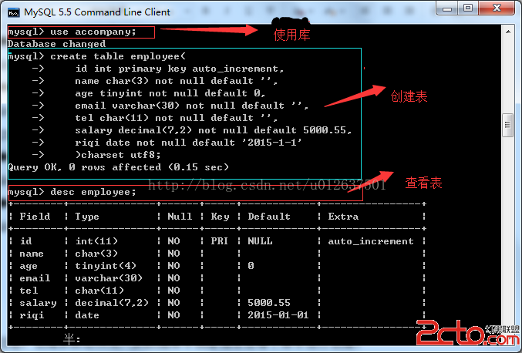Click the 'riqi date not null default' line

[x=188, y=143]
